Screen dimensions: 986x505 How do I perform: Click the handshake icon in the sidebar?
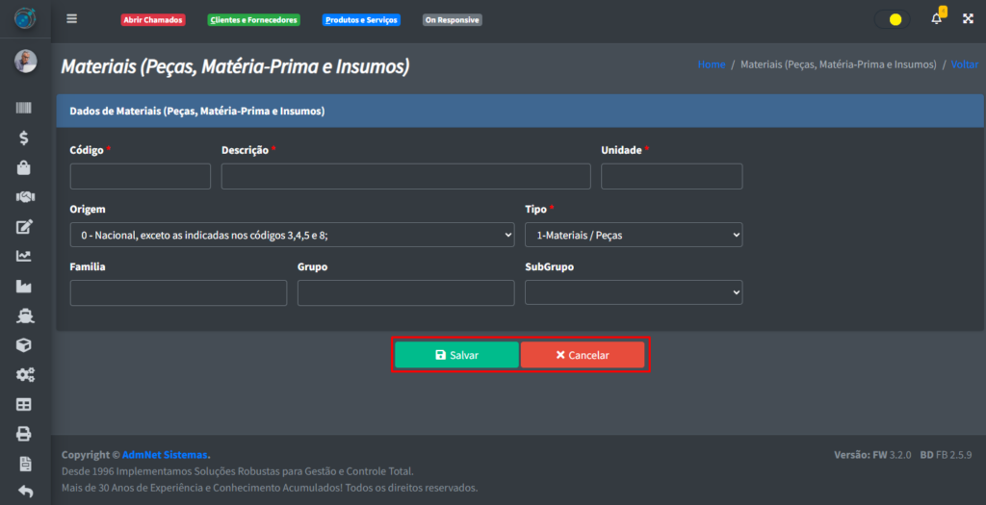pyautogui.click(x=24, y=197)
